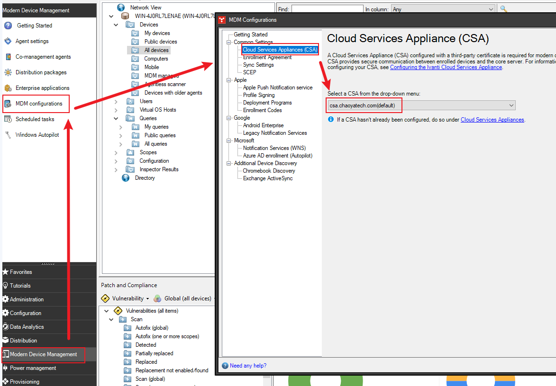Click the search magnifier icon beside column filter
This screenshot has width=556, height=386.
pyautogui.click(x=503, y=9)
